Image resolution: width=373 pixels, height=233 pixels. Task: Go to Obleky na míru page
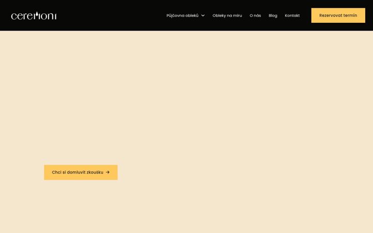pyautogui.click(x=227, y=16)
